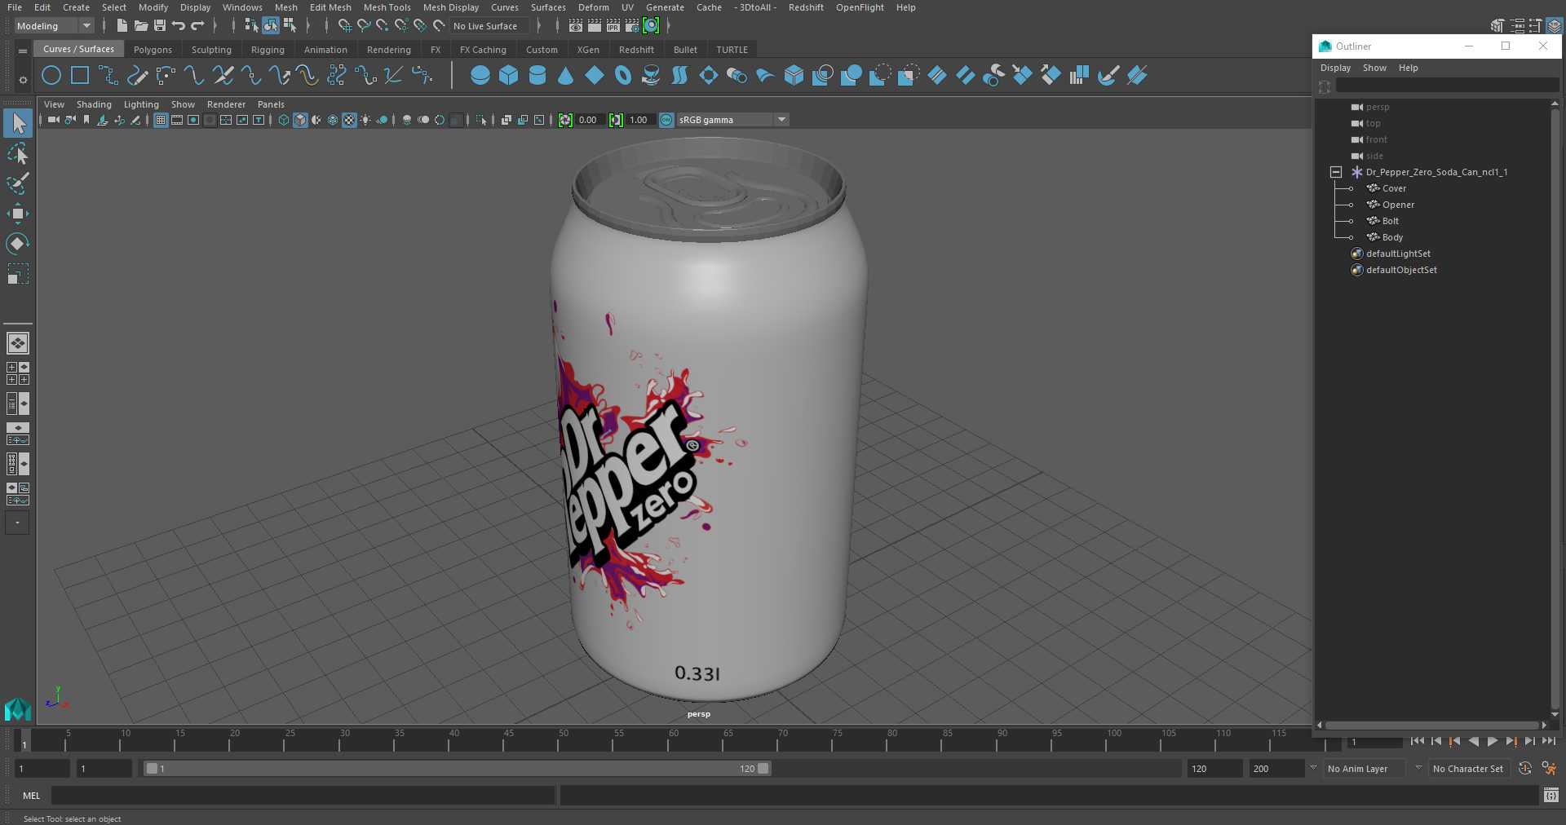This screenshot has width=1566, height=825.
Task: Click the Revolve surface shelf icon
Action: pos(652,76)
